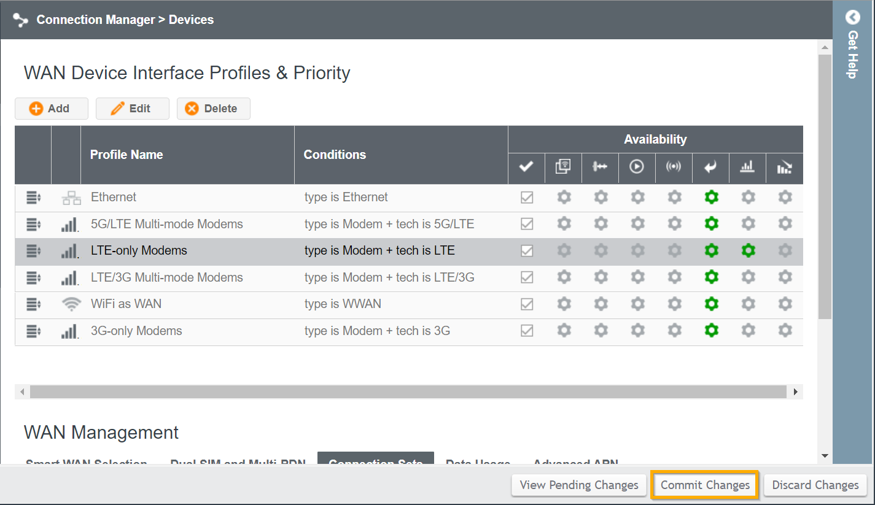Click signal bars icon for 5G/LTE Multi-mode Modems
This screenshot has width=875, height=505.
(x=70, y=224)
